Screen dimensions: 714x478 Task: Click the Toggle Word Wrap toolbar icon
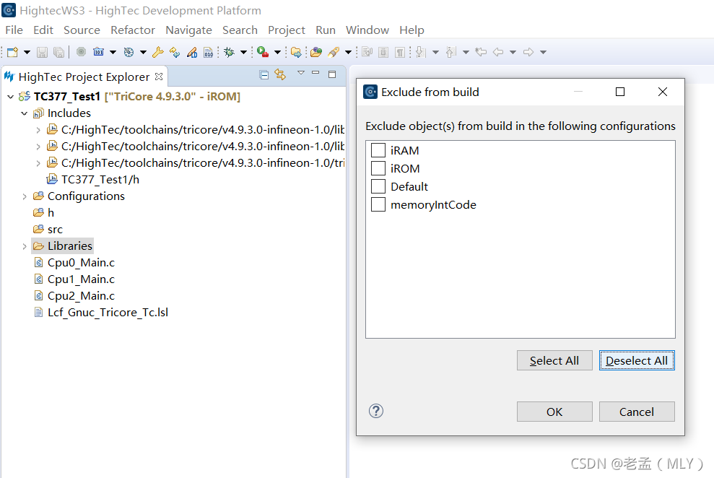(x=367, y=52)
